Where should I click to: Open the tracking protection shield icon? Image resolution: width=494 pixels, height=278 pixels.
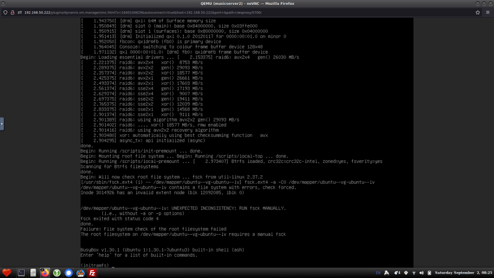click(5, 13)
